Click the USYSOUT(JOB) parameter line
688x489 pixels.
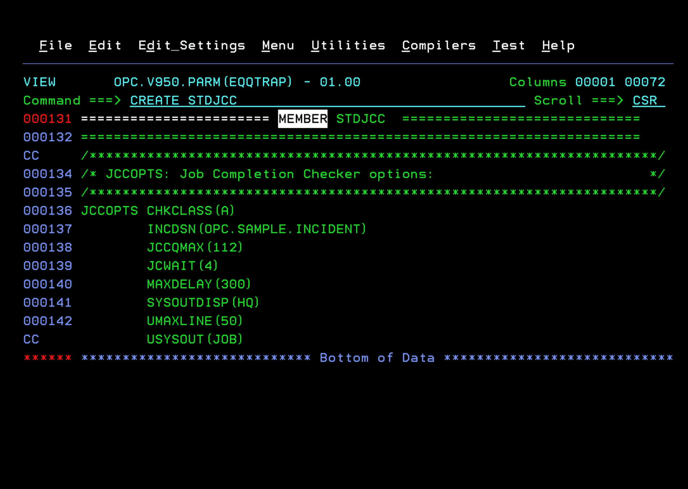[x=195, y=339]
